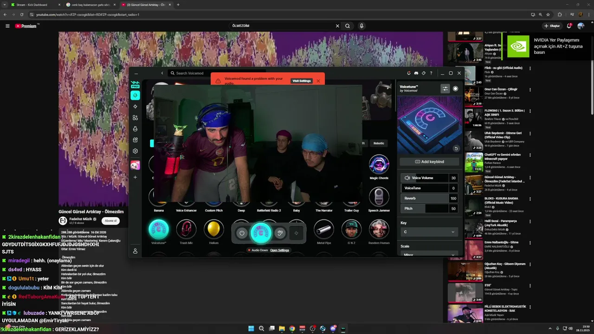Open the Voicemod sidebar grid-plus section
This screenshot has height=334, width=594.
[x=135, y=118]
